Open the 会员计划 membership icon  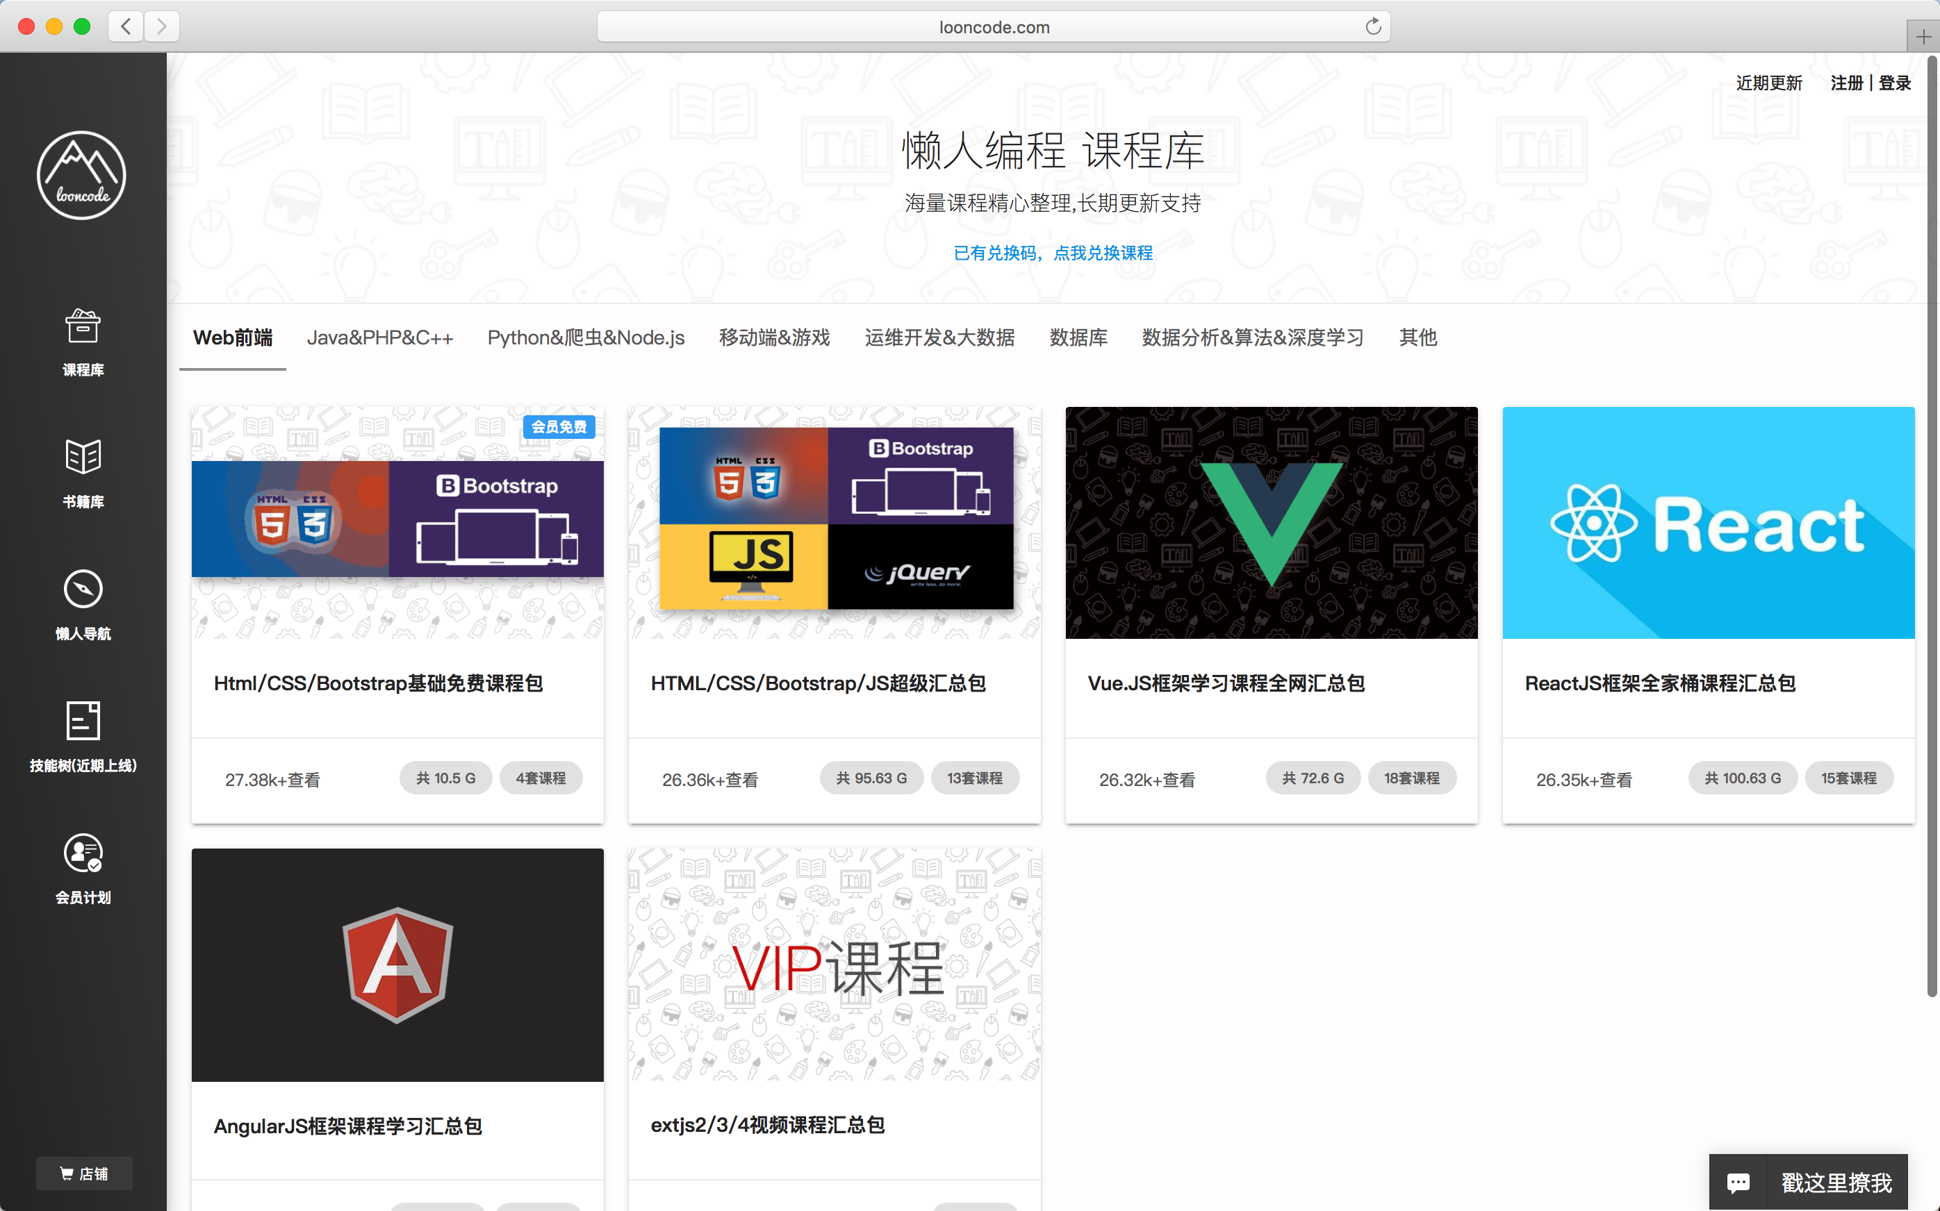click(83, 853)
